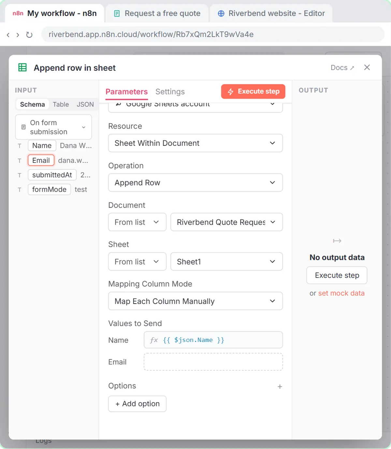Click the browser address bar
Viewport: 391px width, 449px height.
(x=213, y=35)
